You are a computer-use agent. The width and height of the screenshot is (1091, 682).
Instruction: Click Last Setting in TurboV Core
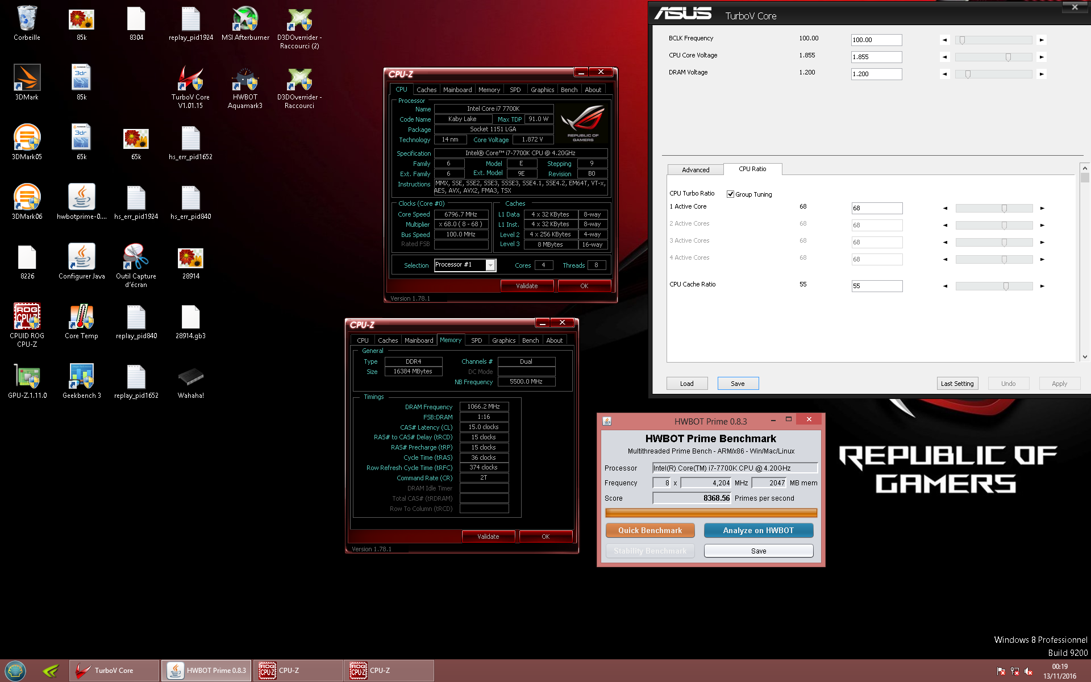957,384
